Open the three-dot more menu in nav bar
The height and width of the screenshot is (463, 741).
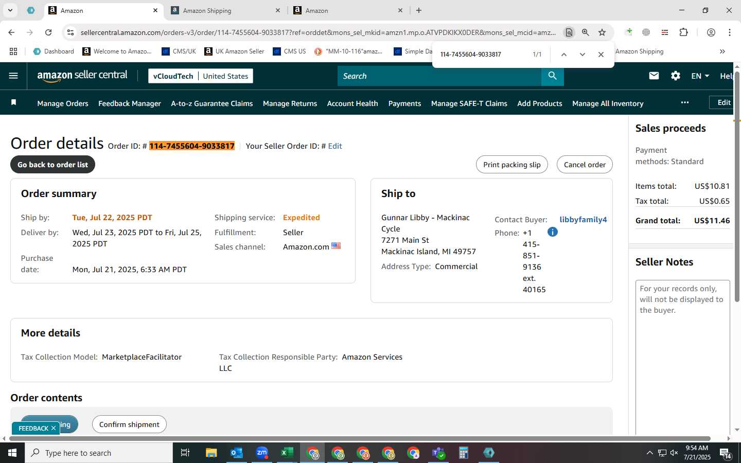point(684,102)
